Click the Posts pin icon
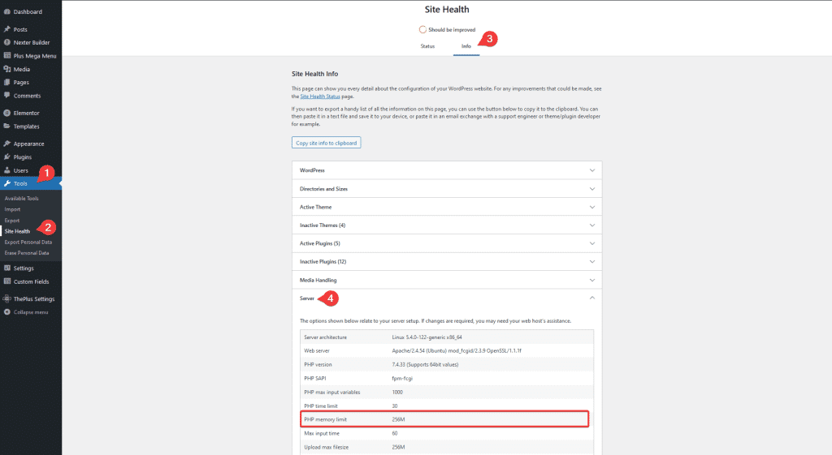This screenshot has height=455, width=832. [7, 29]
